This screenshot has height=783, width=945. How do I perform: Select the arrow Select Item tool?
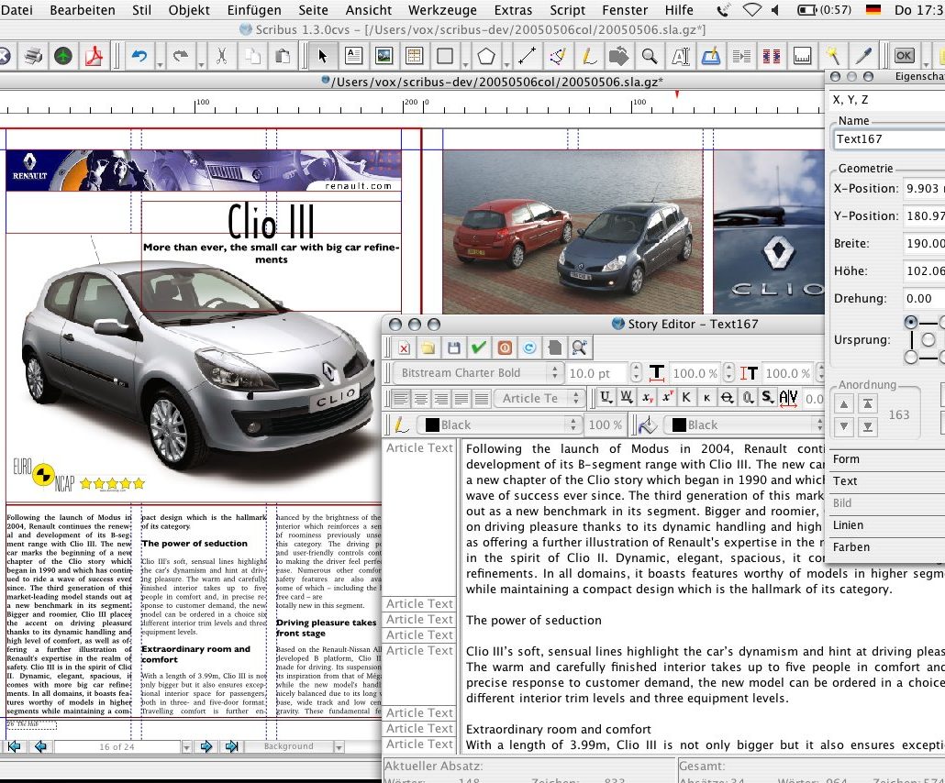coord(322,56)
